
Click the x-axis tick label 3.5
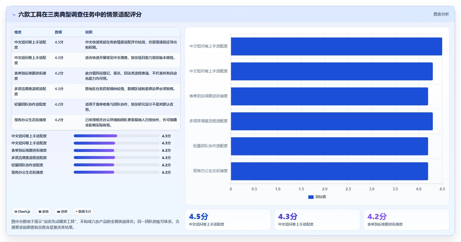tap(395, 189)
